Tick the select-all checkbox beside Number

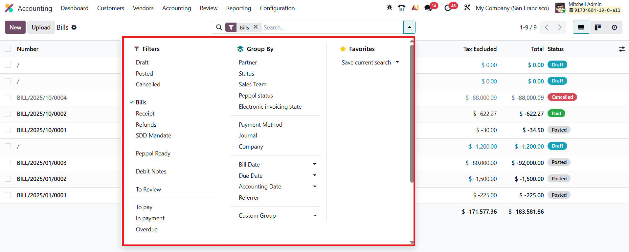pyautogui.click(x=8, y=49)
